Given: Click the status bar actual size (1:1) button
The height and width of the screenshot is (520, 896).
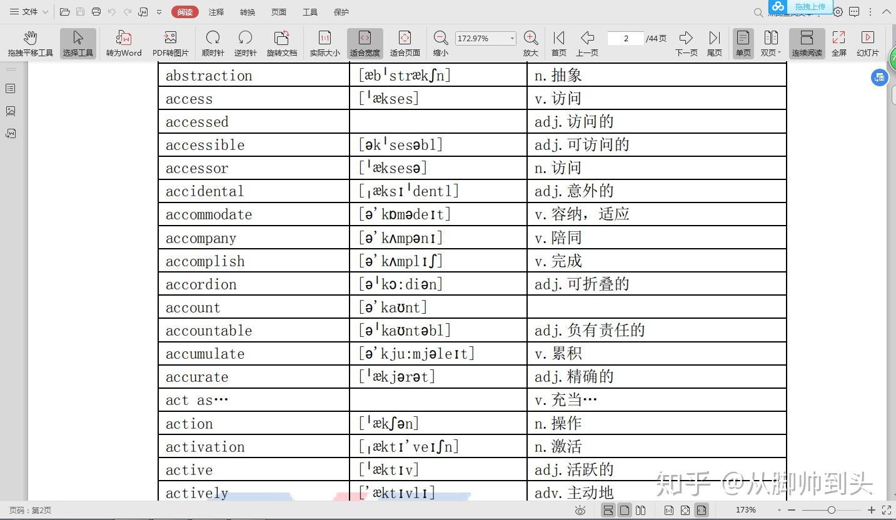Looking at the screenshot, I should [669, 511].
